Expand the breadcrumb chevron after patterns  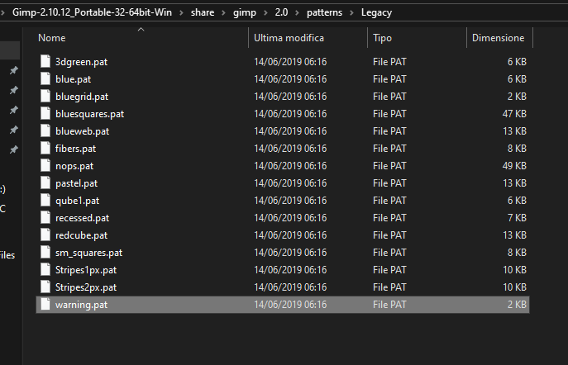(351, 12)
